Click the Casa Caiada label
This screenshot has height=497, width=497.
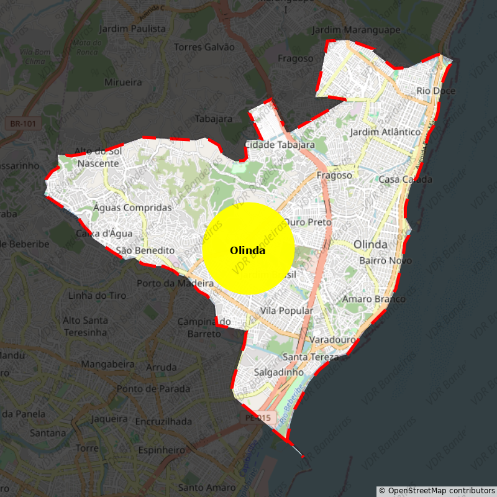[x=406, y=180]
